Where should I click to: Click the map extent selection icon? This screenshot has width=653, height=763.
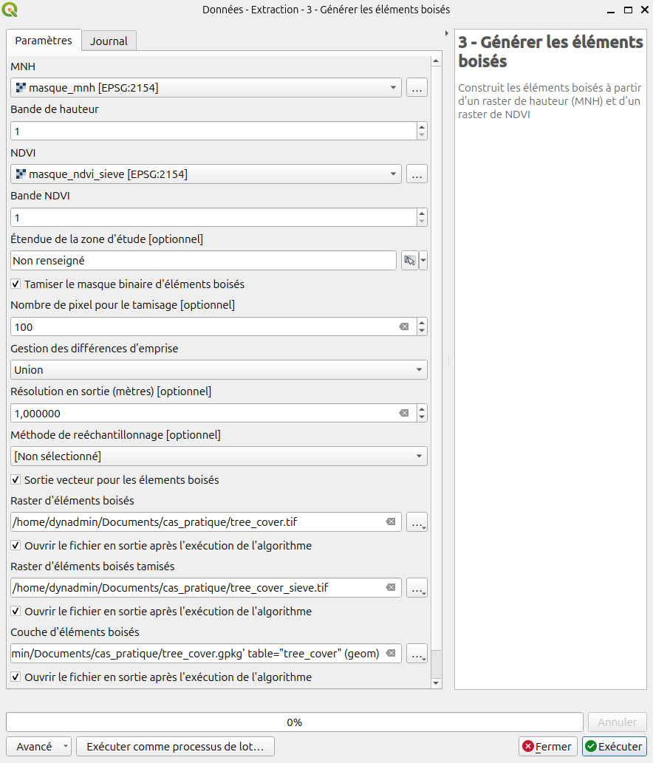coord(409,261)
